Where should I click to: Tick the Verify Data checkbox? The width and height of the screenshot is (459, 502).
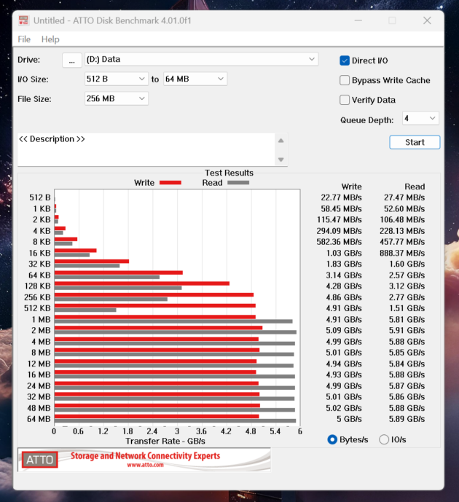345,100
